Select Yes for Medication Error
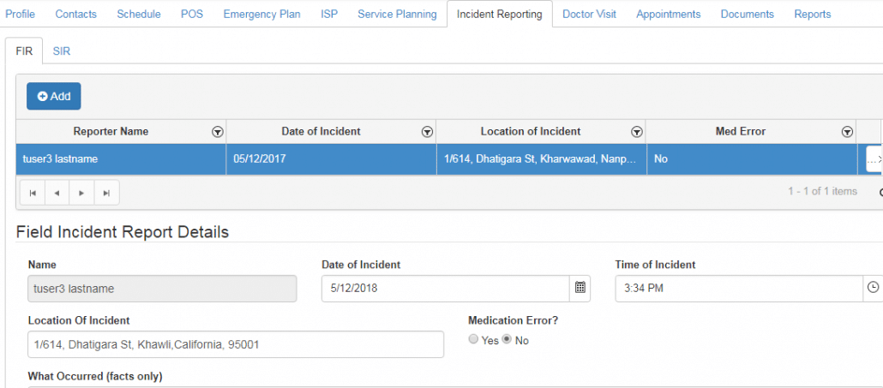 pyautogui.click(x=473, y=340)
